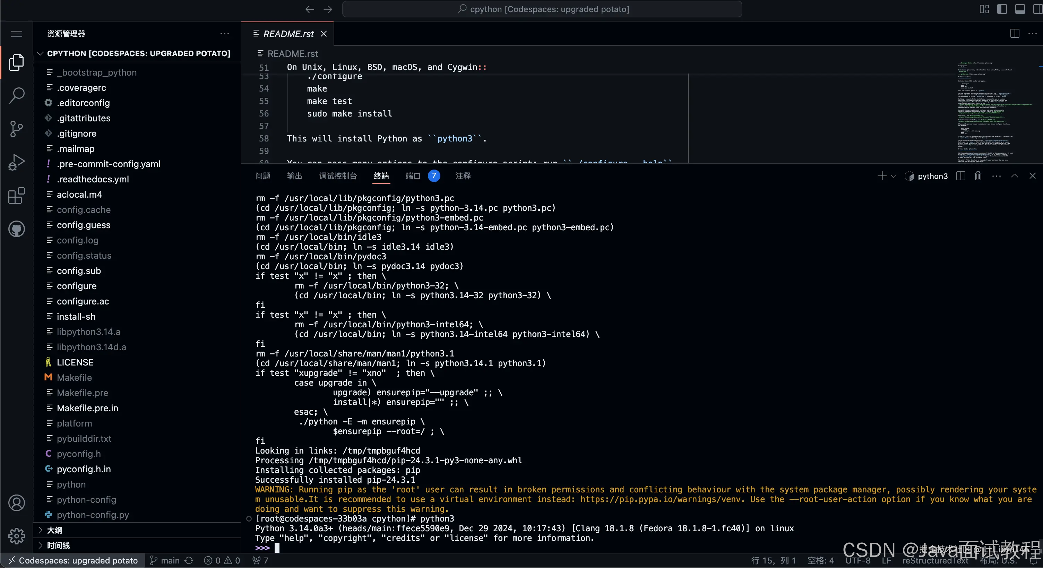Image resolution: width=1043 pixels, height=568 pixels.
Task: Open the Source Control view
Action: [x=17, y=129]
